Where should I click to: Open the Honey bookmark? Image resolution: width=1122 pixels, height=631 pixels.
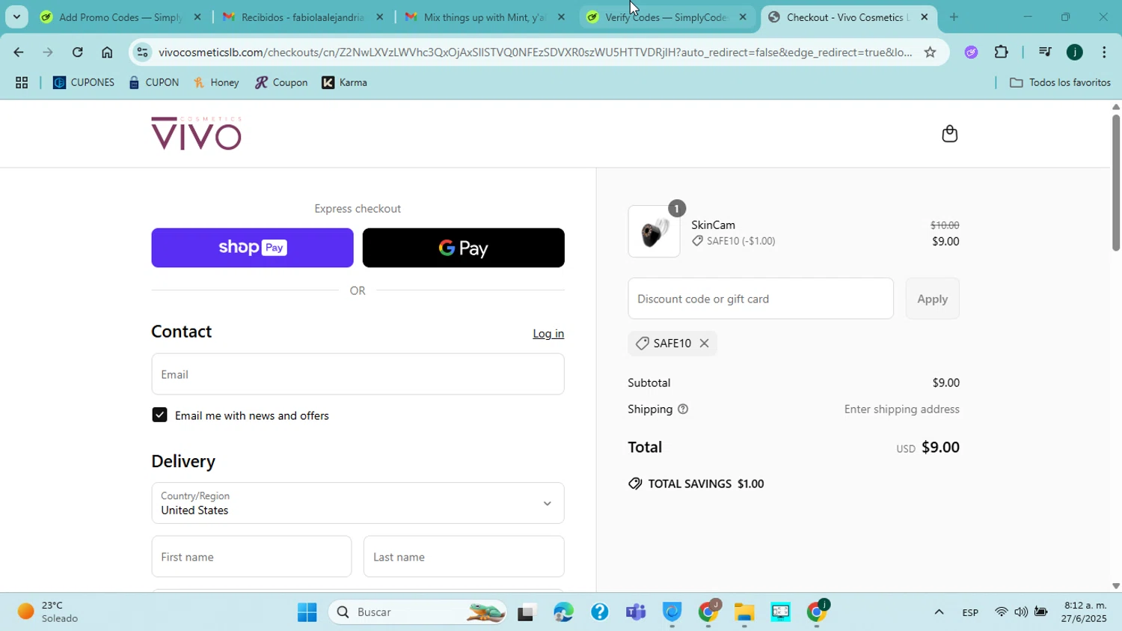[x=216, y=83]
